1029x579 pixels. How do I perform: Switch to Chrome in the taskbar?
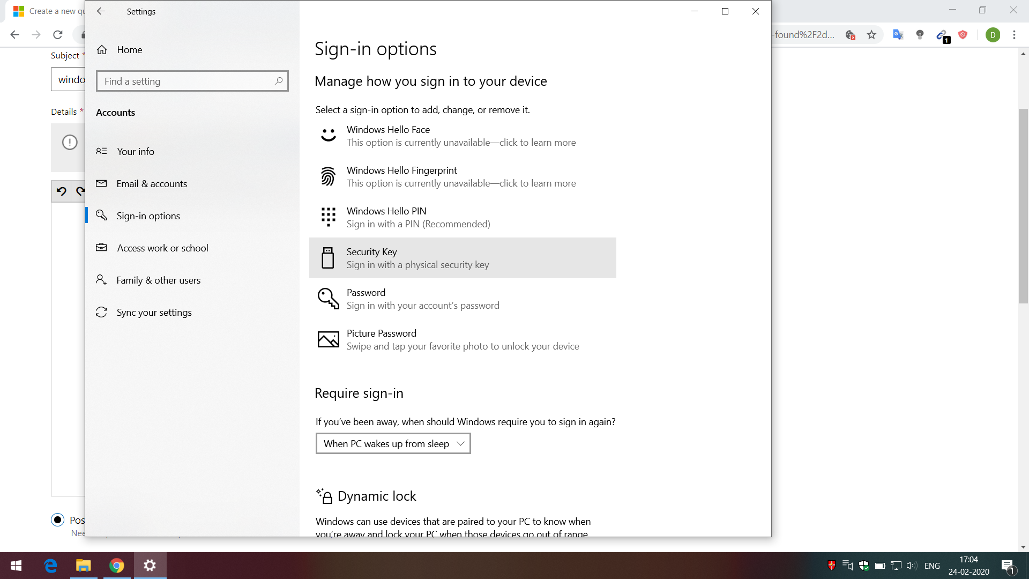(x=116, y=566)
